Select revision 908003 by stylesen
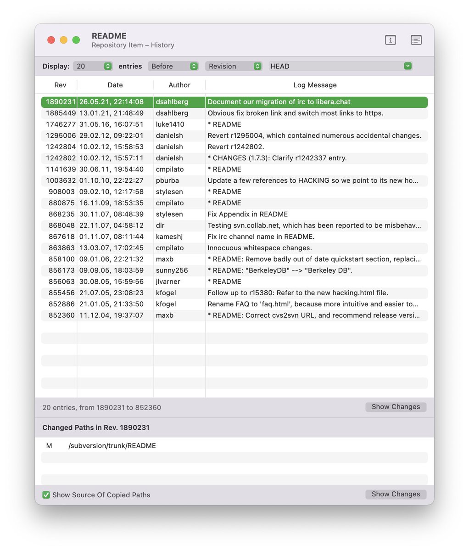 point(234,192)
